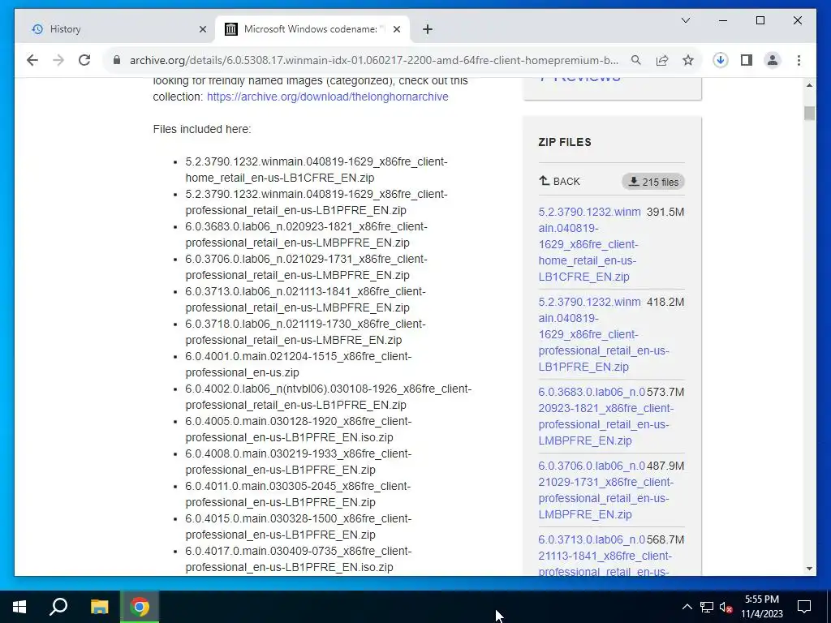Click list entry 6.0.4002.0.lab06_n(ntvbl06).030108-1926

tap(329, 397)
